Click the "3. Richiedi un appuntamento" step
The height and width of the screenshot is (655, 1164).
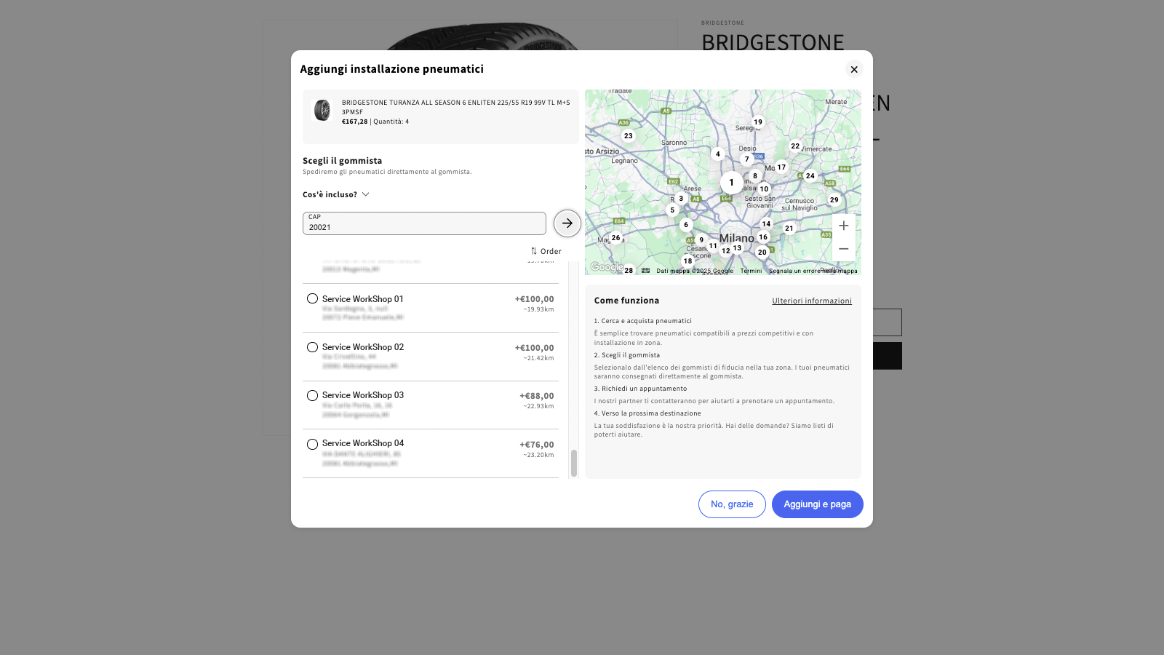[x=640, y=389]
